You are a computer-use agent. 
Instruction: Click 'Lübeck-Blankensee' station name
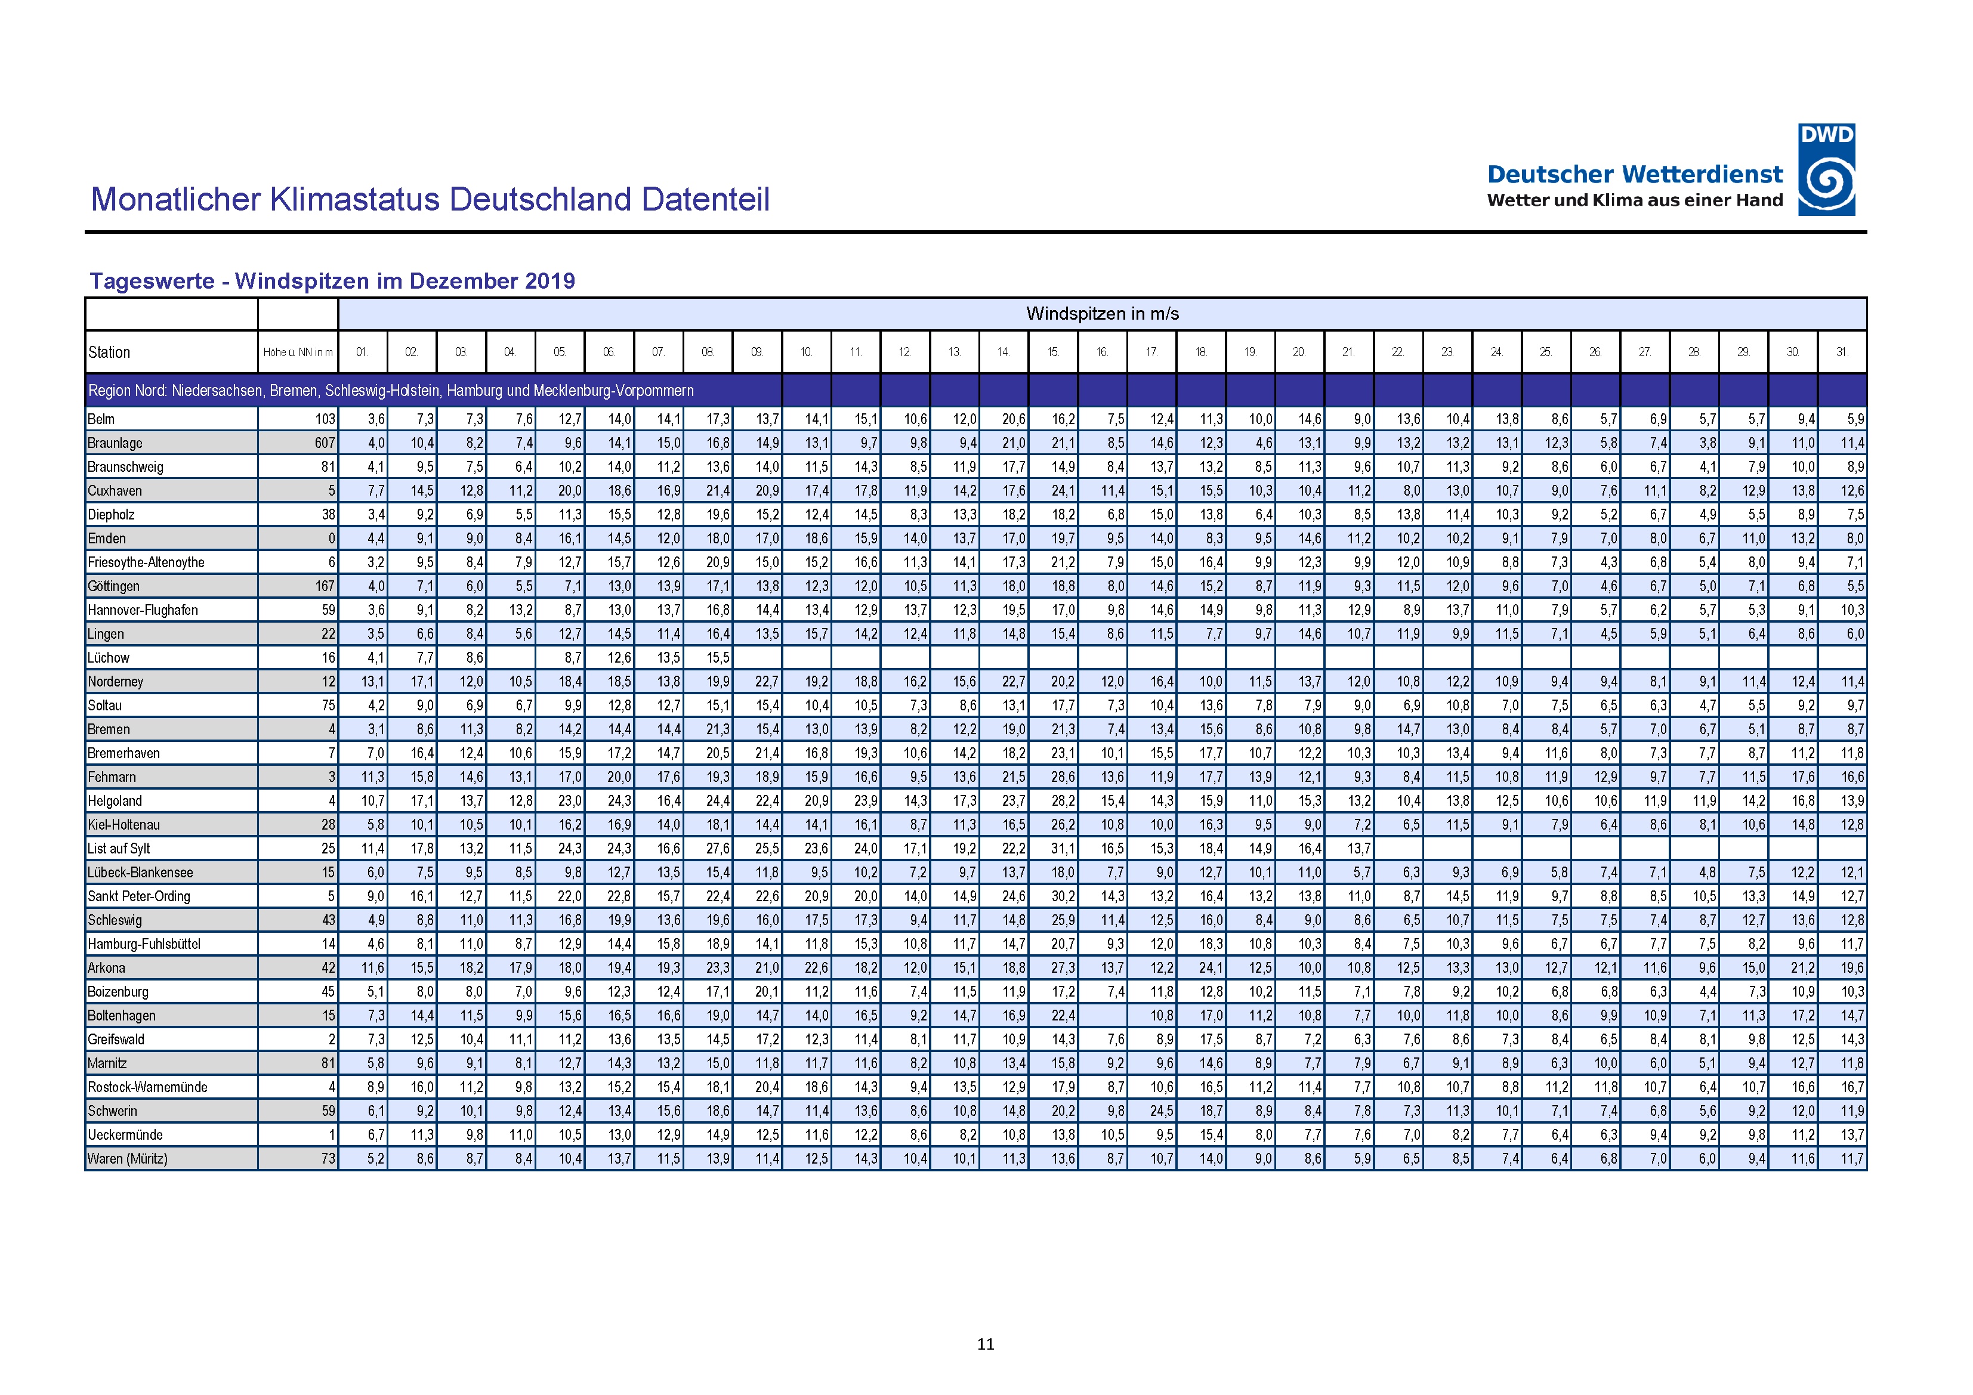(x=140, y=873)
